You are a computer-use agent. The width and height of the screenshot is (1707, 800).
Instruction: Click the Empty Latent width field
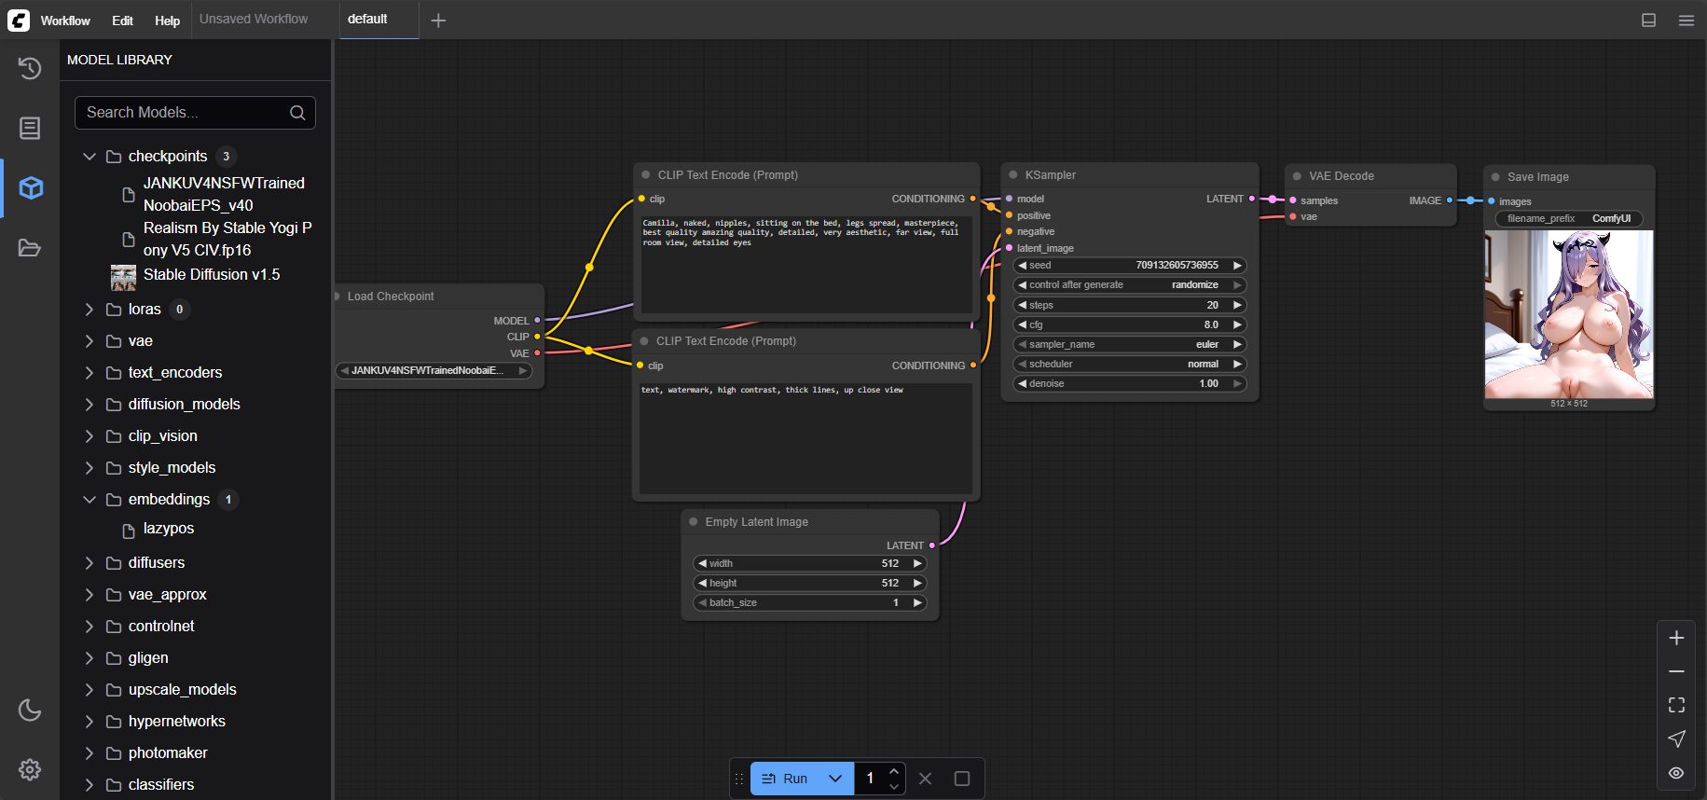(x=810, y=563)
